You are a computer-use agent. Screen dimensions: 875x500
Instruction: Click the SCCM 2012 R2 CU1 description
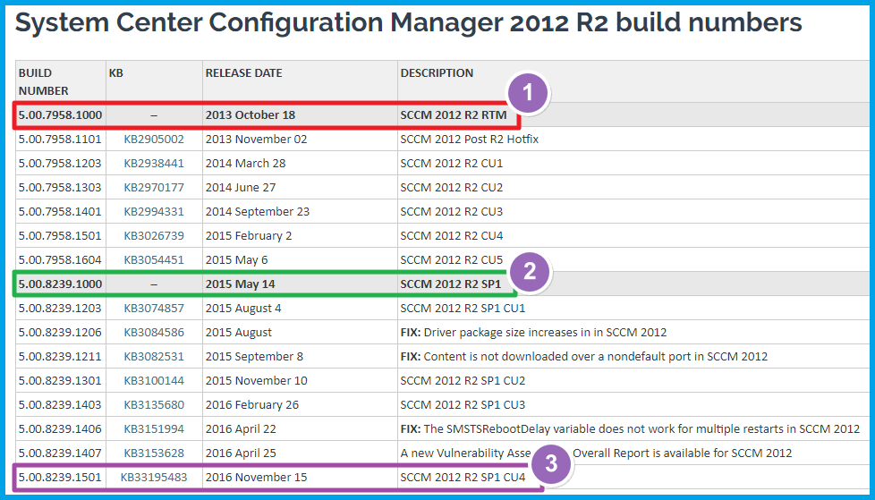[x=452, y=164]
